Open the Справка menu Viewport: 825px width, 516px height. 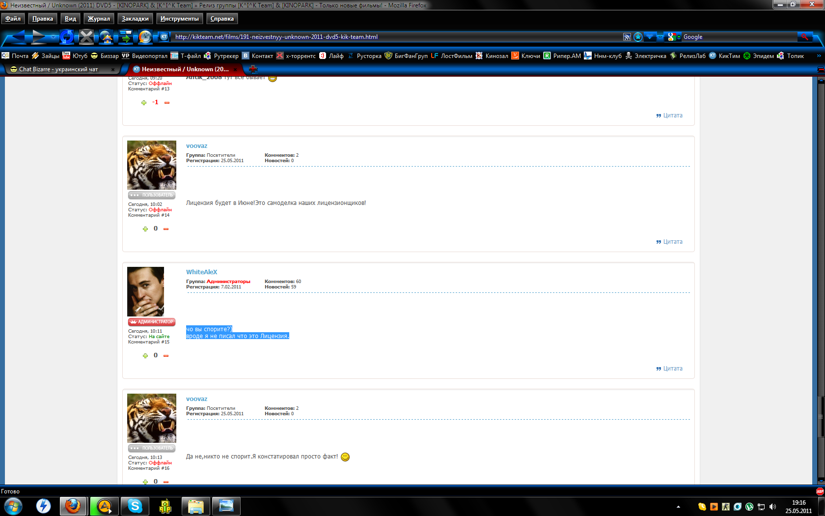pyautogui.click(x=222, y=19)
